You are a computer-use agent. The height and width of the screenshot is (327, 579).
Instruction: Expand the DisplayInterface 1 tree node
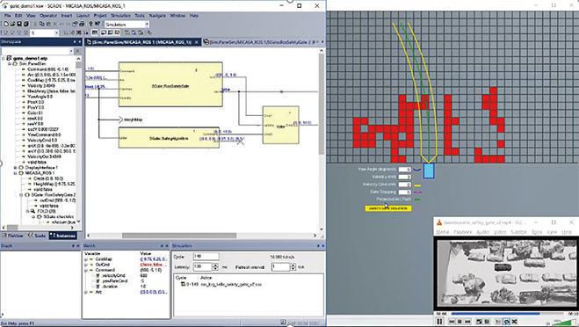[x=16, y=168]
